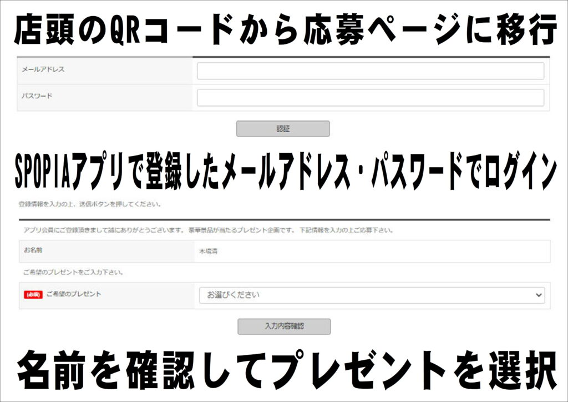Click the 登録情報を入力の上 instruction line

click(90, 204)
